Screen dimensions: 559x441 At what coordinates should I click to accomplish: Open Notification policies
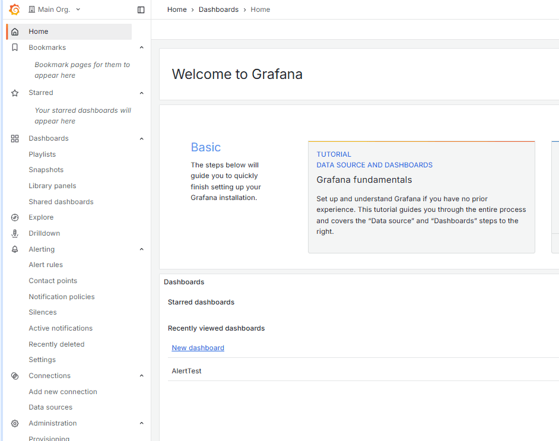point(62,297)
